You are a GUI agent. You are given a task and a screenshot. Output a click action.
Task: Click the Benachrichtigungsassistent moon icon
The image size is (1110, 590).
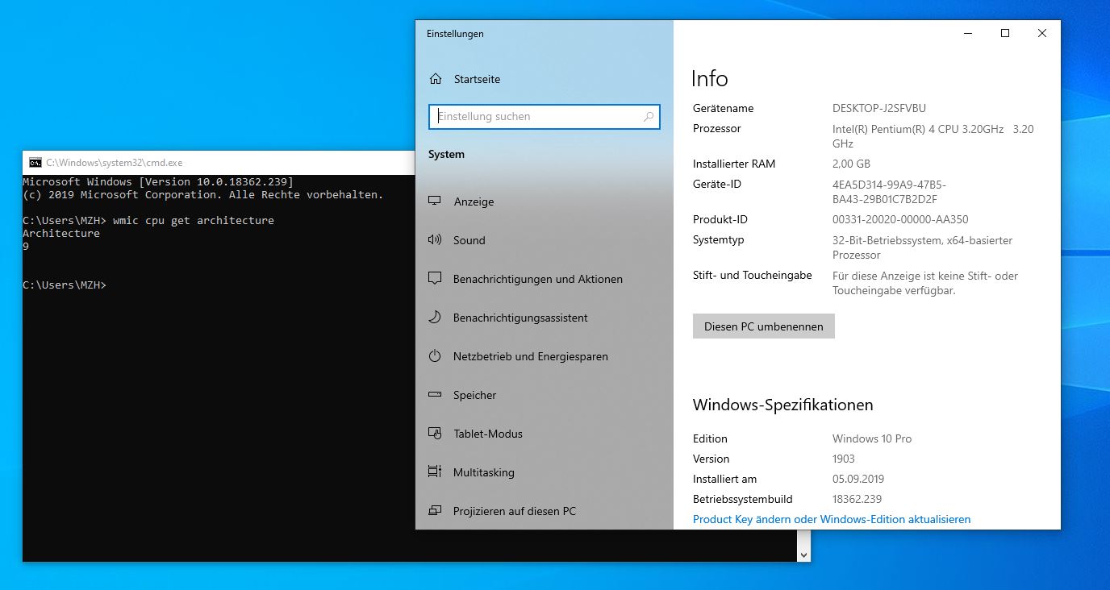click(435, 318)
